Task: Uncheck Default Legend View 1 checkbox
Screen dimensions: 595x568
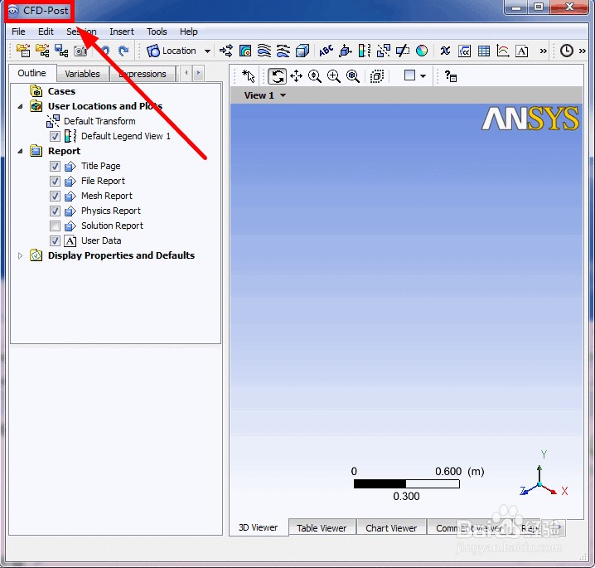Action: [55, 136]
